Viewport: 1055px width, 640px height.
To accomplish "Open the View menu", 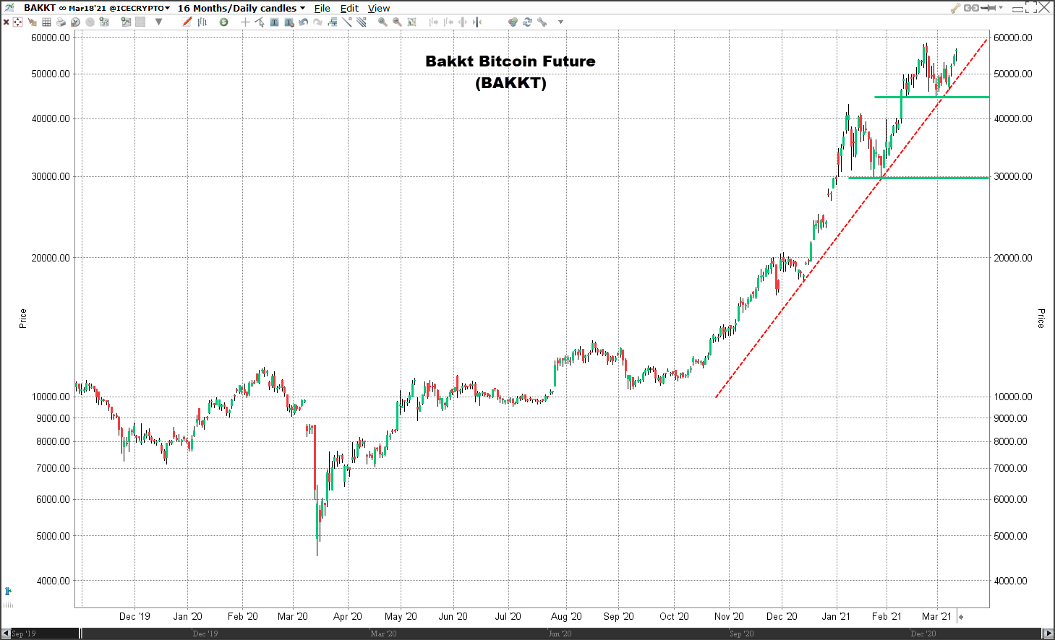I will (x=379, y=8).
